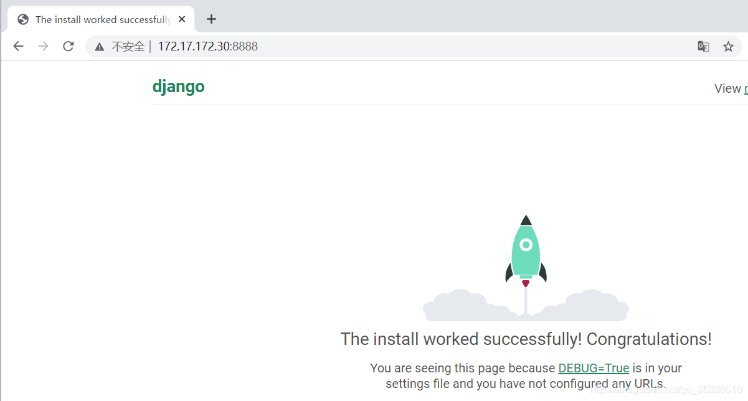This screenshot has height=401, width=748.
Task: Open the not-secure warning triangle icon
Action: [99, 47]
